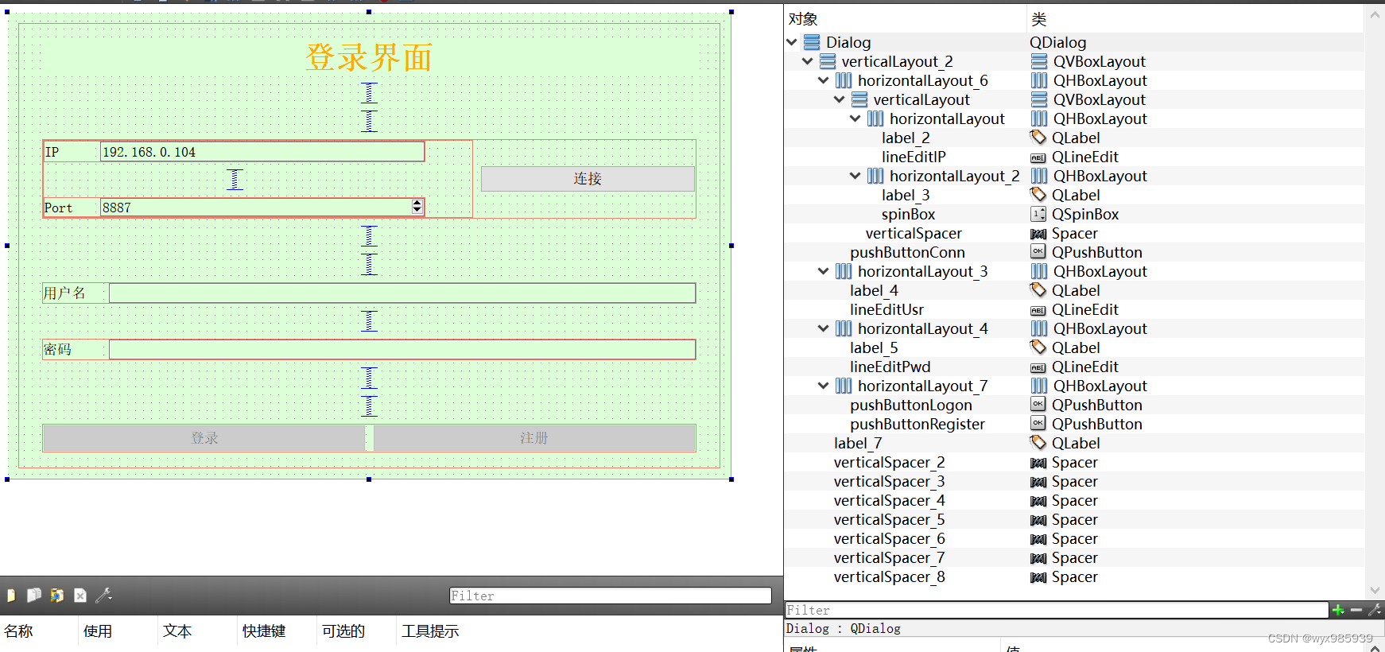Viewport: 1385px width, 652px height.
Task: Click the 工具提示 column header
Action: 430,631
